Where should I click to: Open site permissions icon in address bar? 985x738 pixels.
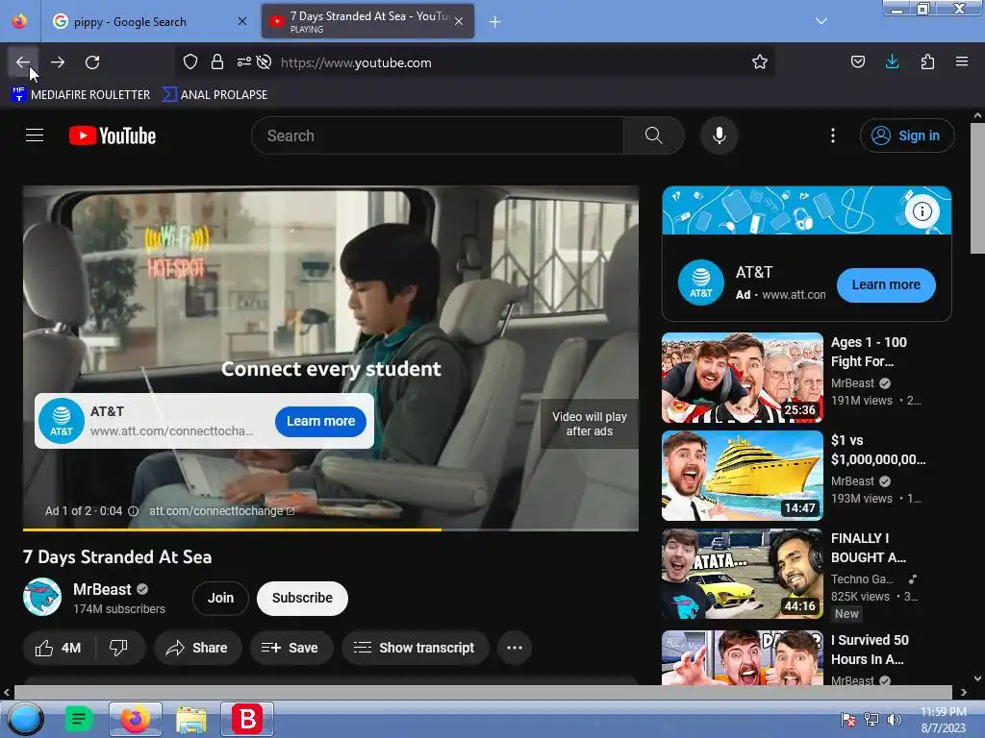coord(243,62)
